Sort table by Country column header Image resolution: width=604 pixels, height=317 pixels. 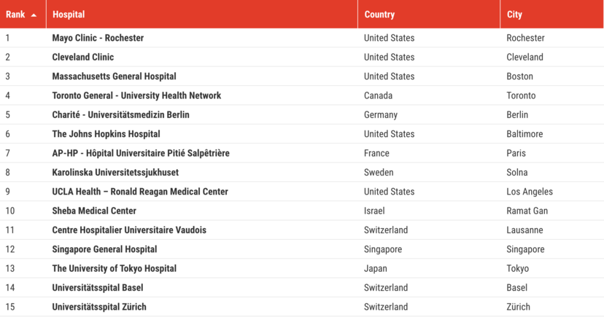pos(379,15)
